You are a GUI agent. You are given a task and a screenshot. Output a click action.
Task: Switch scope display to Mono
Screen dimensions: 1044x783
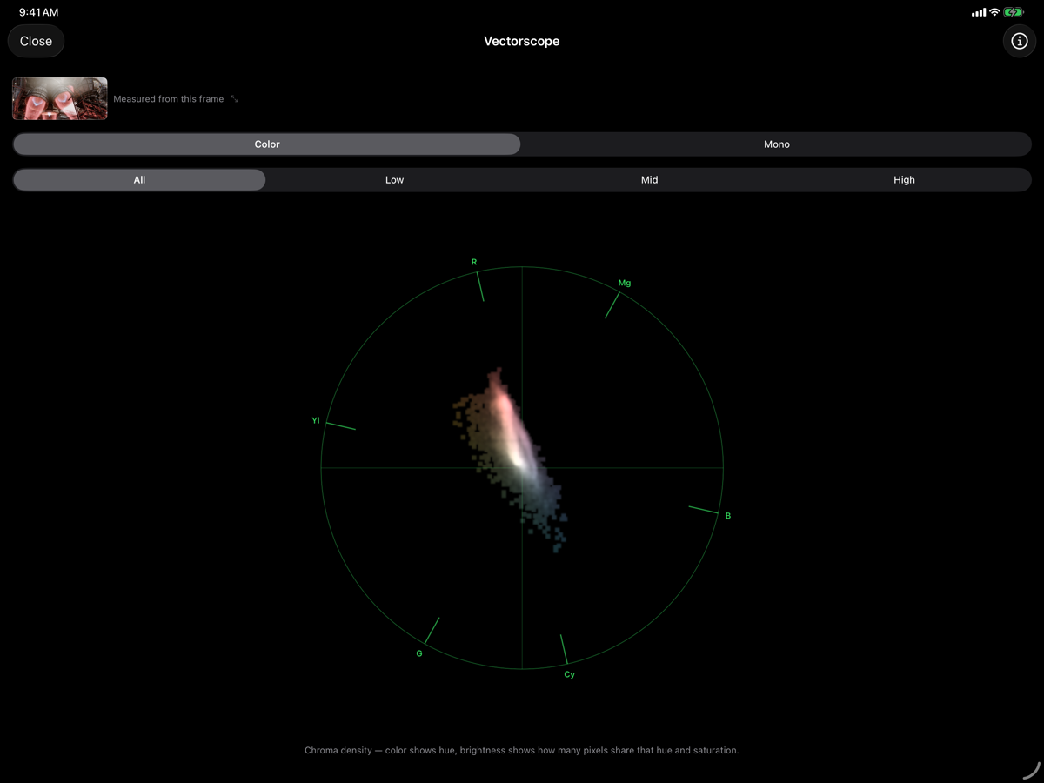point(776,144)
